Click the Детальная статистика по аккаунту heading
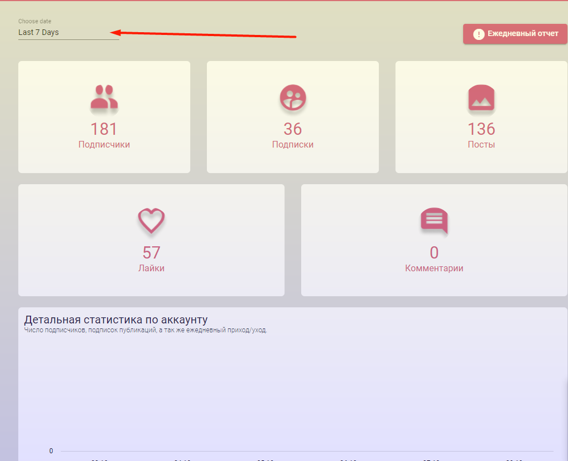Image resolution: width=568 pixels, height=461 pixels. (x=116, y=320)
